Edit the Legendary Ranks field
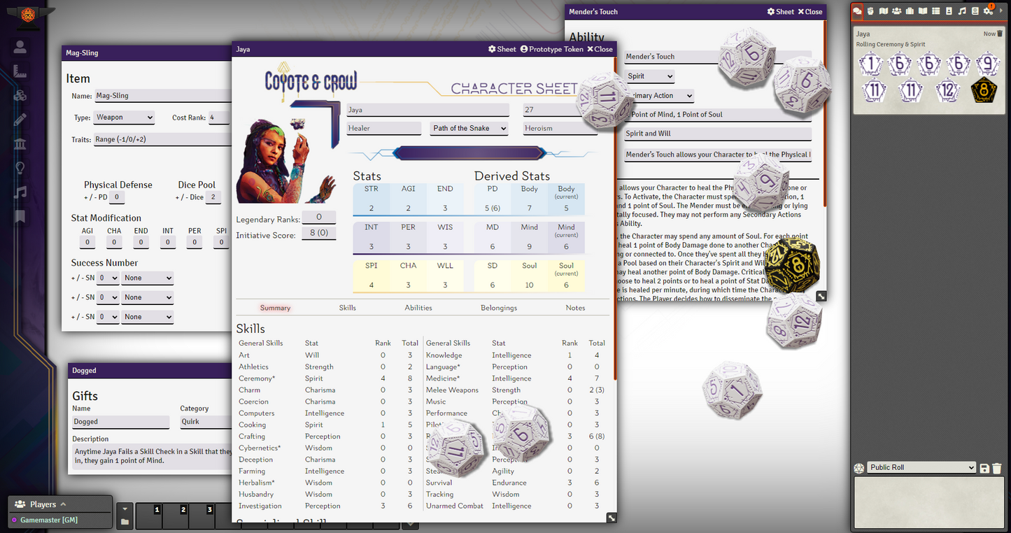This screenshot has width=1011, height=533. [318, 218]
